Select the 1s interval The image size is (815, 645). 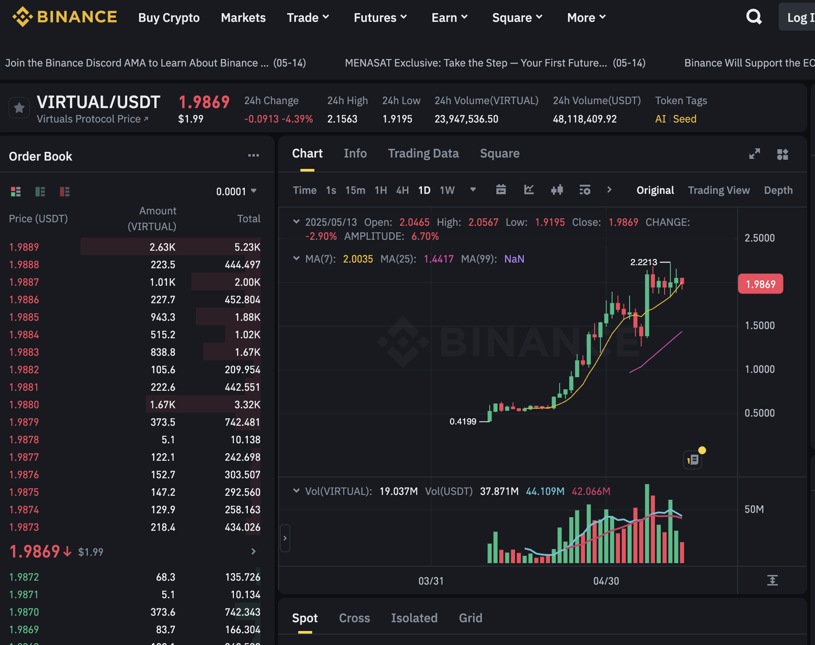pyautogui.click(x=331, y=190)
